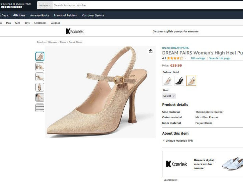Open Brands of Belgium menu item
Screen dimensions: 243x182
coord(65,15)
